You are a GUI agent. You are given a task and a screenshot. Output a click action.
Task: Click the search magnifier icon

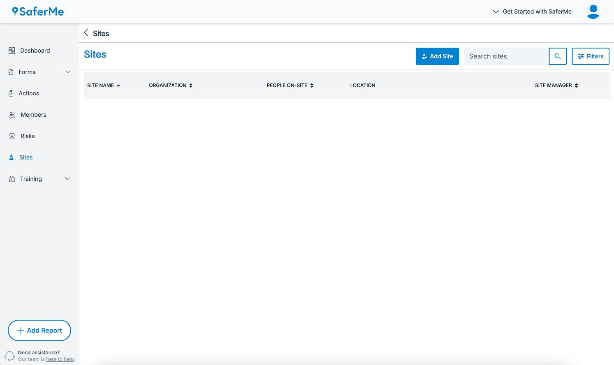(x=558, y=56)
